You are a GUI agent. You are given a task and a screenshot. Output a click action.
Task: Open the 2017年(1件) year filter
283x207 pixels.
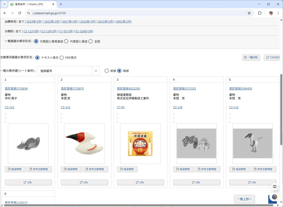pyautogui.click(x=70, y=21)
